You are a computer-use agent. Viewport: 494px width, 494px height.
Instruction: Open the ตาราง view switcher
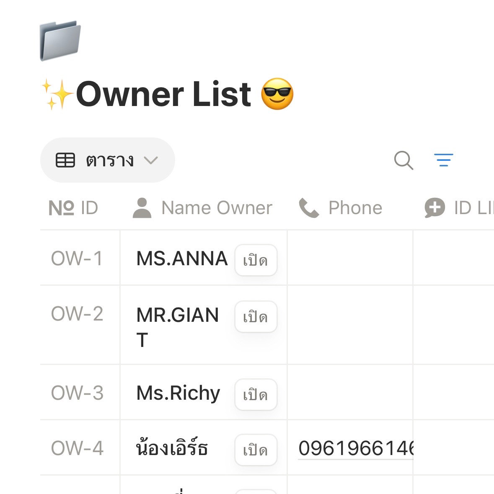coord(107,160)
